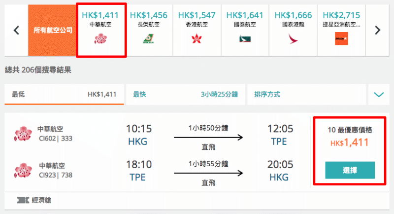Select the 所有航空公司 all airlines filter
394x214 pixels.
coord(52,30)
